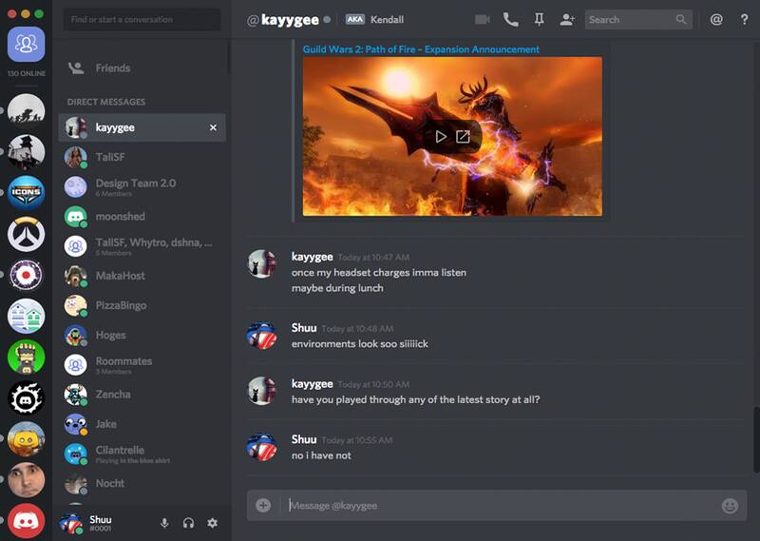Open the help question mark icon
Viewport: 760px width, 541px height.
coord(744,19)
